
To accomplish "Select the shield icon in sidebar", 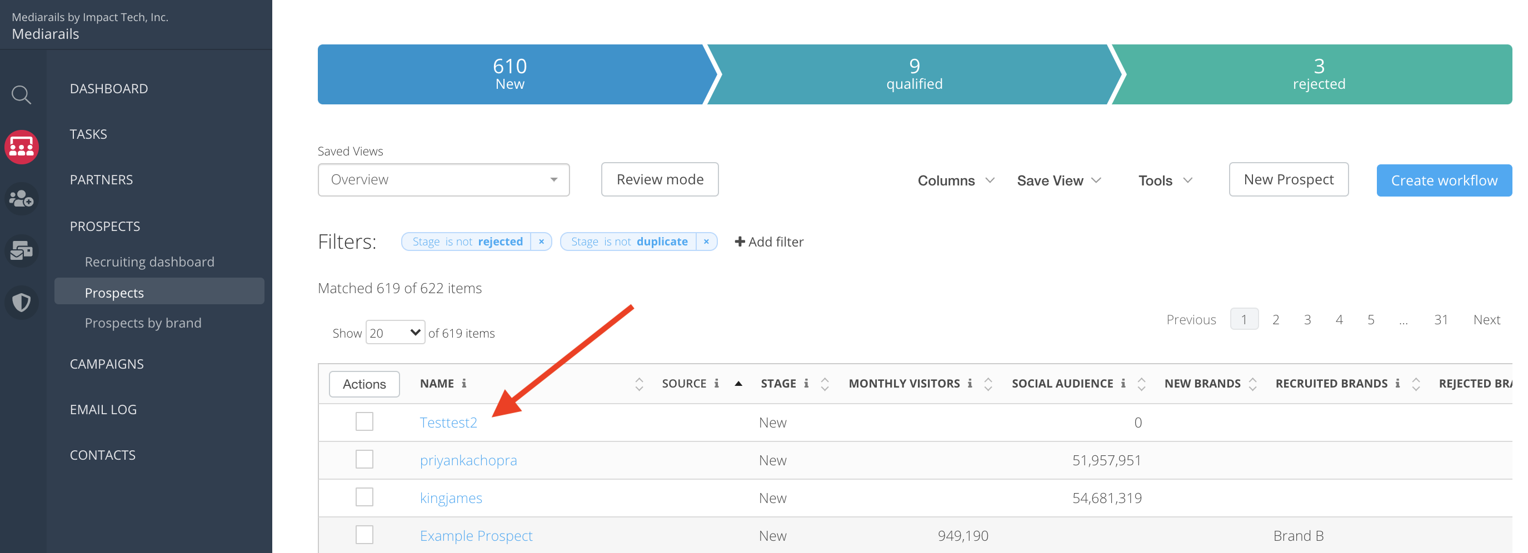I will click(x=22, y=303).
